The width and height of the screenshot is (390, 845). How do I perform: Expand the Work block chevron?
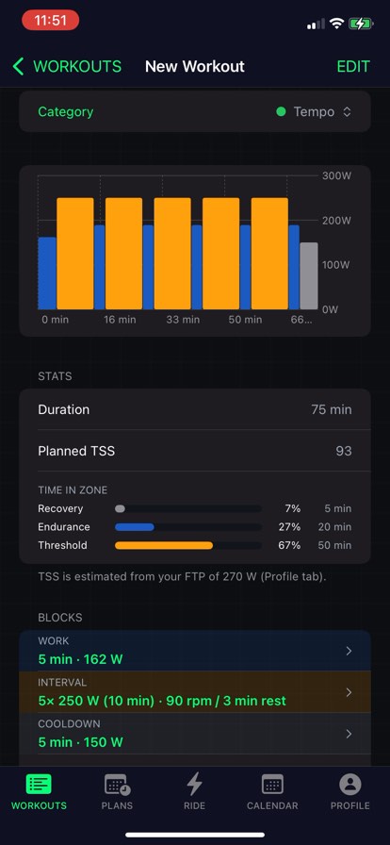349,651
